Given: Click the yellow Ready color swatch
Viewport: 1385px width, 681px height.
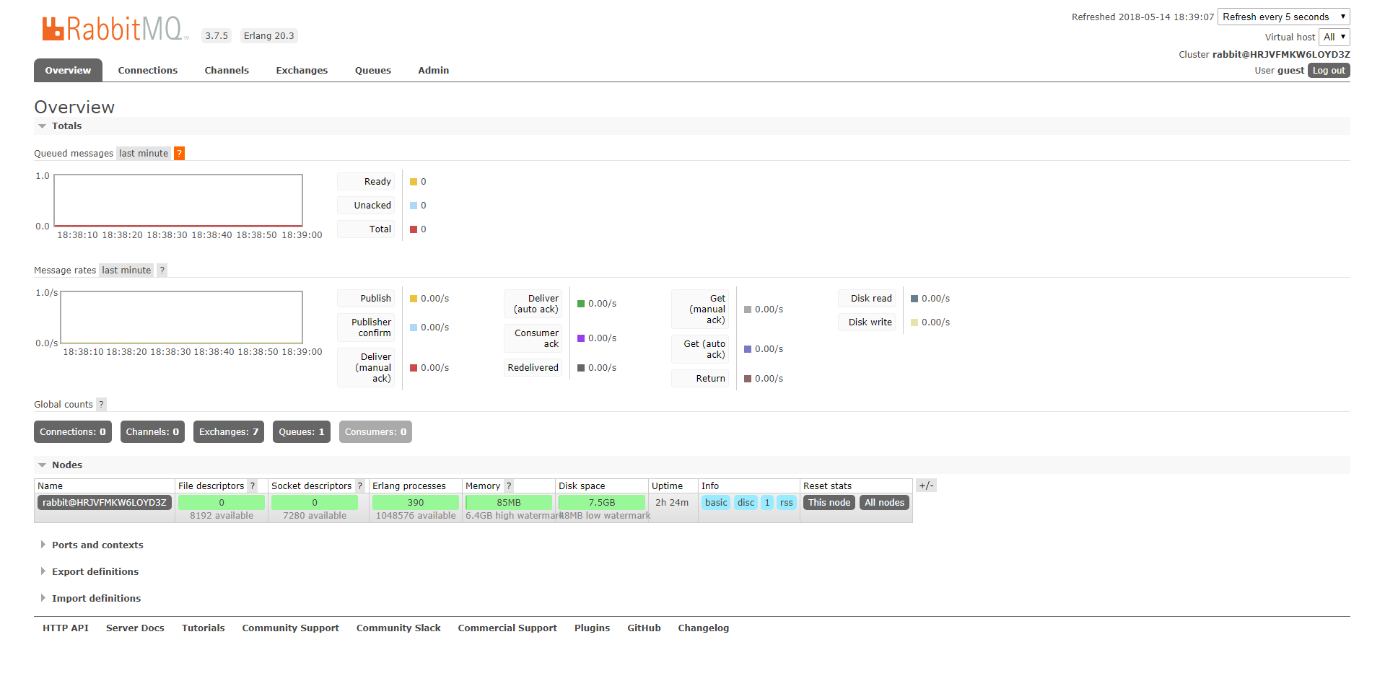Looking at the screenshot, I should click(414, 182).
